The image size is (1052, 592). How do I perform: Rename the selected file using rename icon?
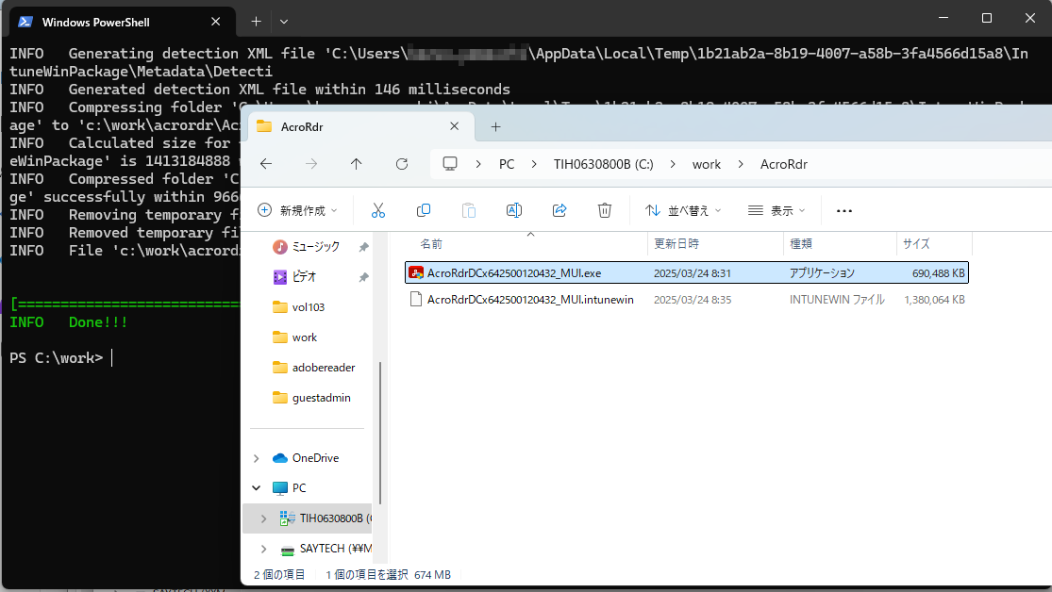513,210
